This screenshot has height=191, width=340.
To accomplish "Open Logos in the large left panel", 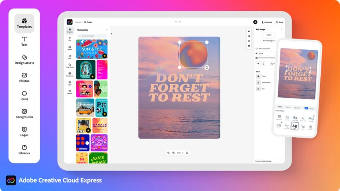I will click(x=24, y=132).
